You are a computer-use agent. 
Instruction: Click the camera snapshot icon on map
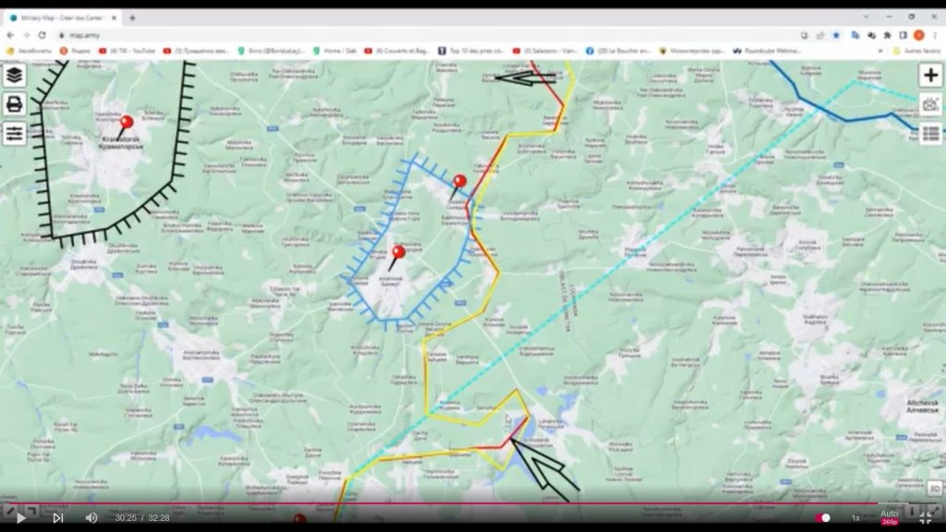(x=930, y=105)
